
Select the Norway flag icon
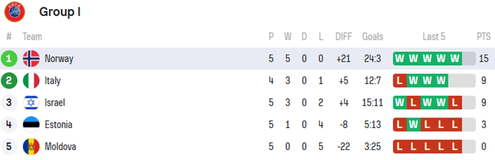[x=31, y=59]
